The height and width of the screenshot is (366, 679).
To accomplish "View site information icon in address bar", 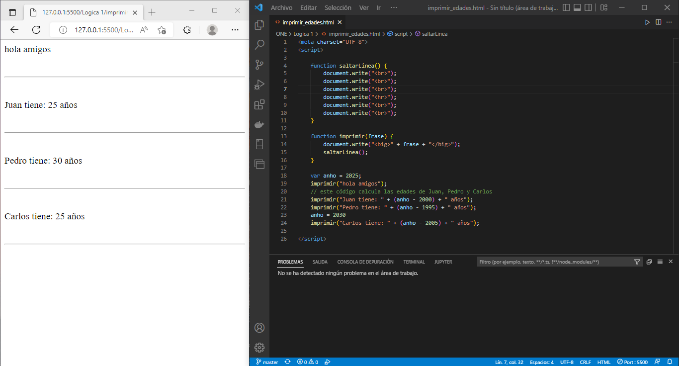I will tap(63, 30).
